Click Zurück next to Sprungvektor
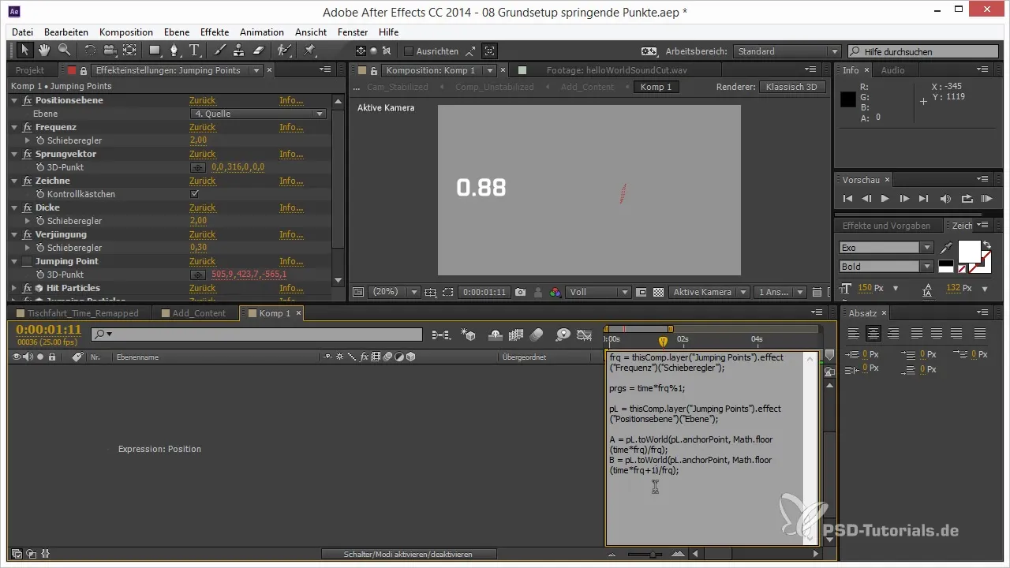The width and height of the screenshot is (1010, 568). tap(202, 154)
